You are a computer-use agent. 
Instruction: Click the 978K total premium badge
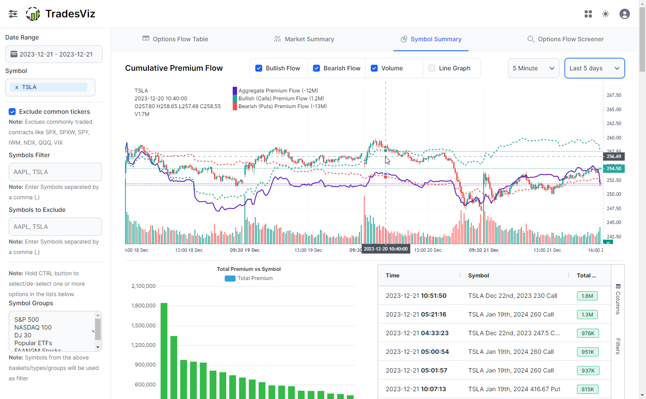[588, 333]
